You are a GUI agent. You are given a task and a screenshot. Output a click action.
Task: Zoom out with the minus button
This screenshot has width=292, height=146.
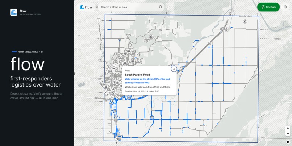(288, 134)
